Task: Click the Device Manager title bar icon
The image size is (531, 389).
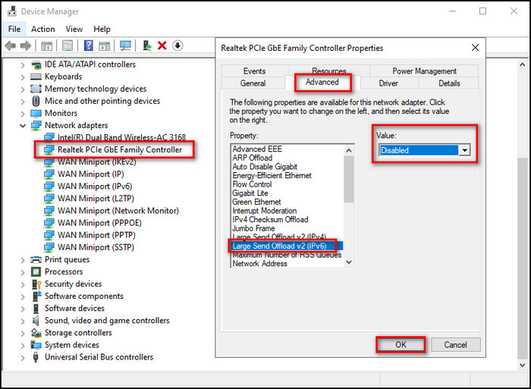Action: point(12,11)
